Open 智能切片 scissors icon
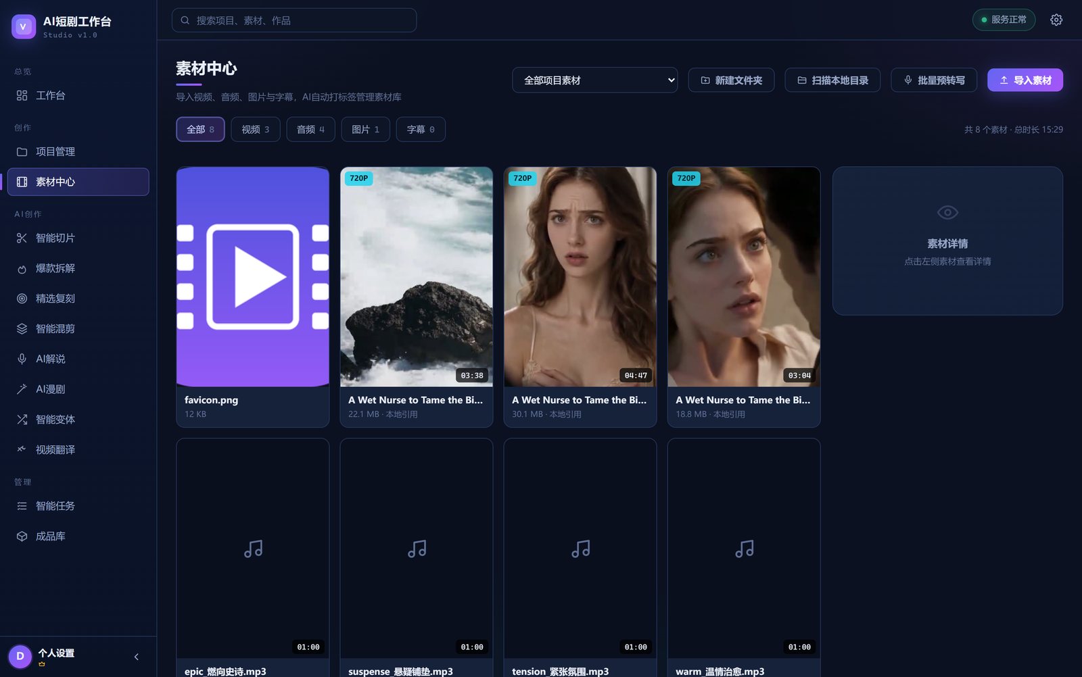This screenshot has width=1082, height=677. coord(22,238)
